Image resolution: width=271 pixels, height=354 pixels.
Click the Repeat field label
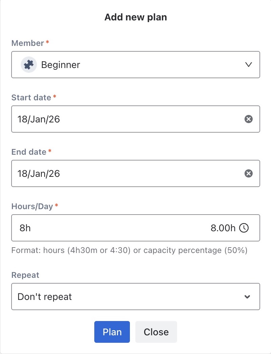25,275
